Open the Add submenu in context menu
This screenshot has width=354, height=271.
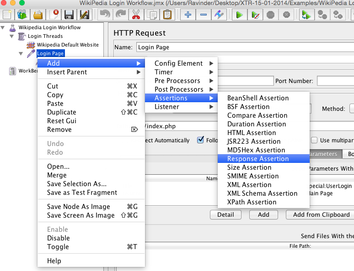(91, 63)
